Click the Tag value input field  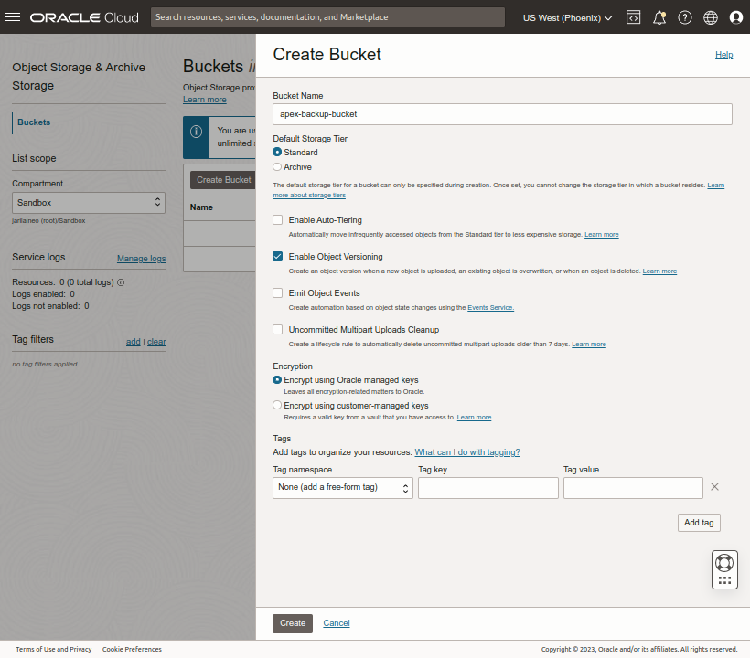point(633,488)
